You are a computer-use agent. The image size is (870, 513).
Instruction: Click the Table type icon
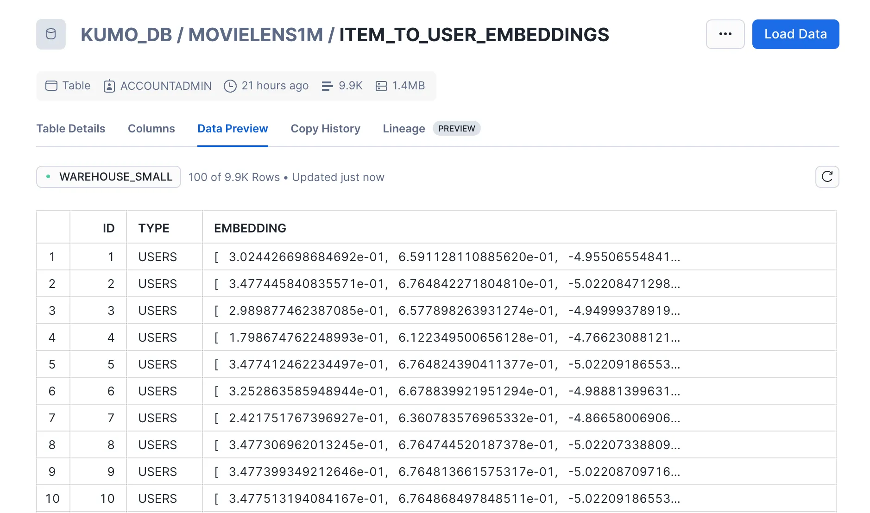pos(51,86)
